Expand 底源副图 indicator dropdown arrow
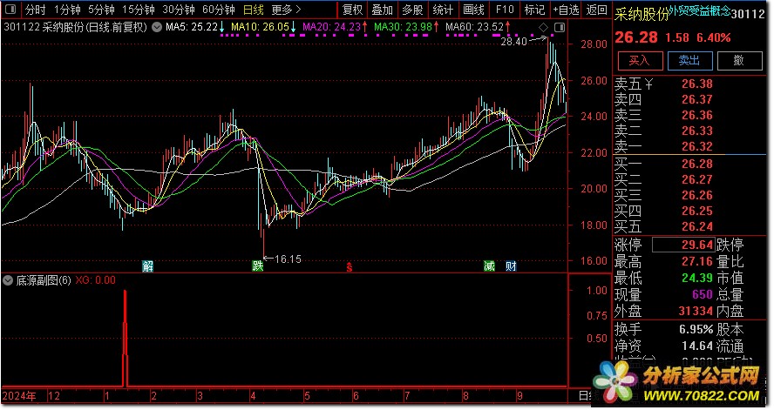The width and height of the screenshot is (774, 410). [7, 280]
